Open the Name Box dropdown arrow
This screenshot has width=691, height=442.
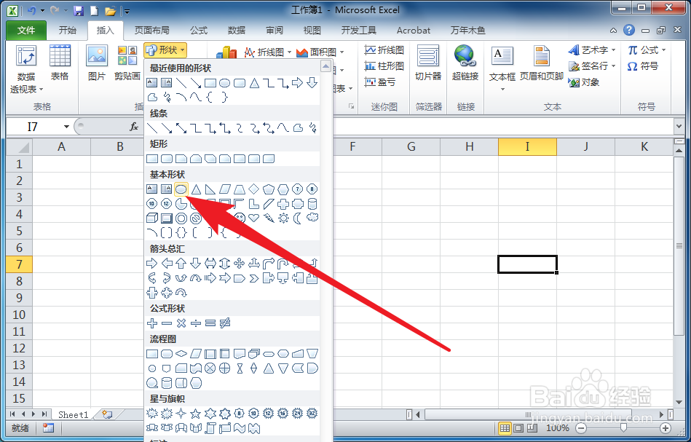click(x=66, y=127)
